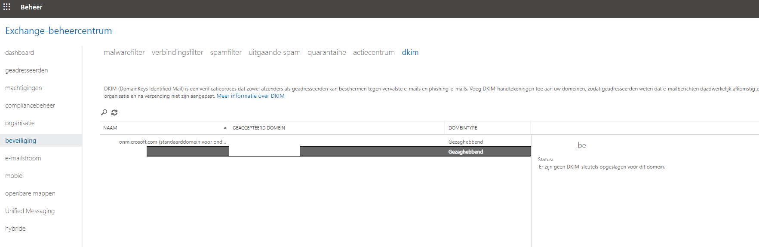Image resolution: width=759 pixels, height=247 pixels.
Task: Switch to the malwarefilter tab
Action: [124, 52]
